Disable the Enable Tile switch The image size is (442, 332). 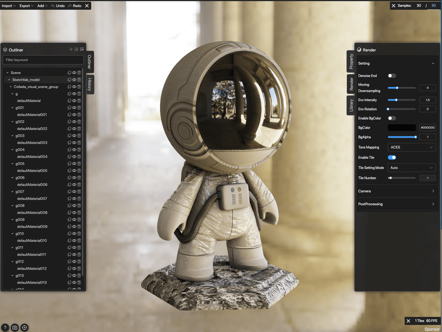(392, 157)
